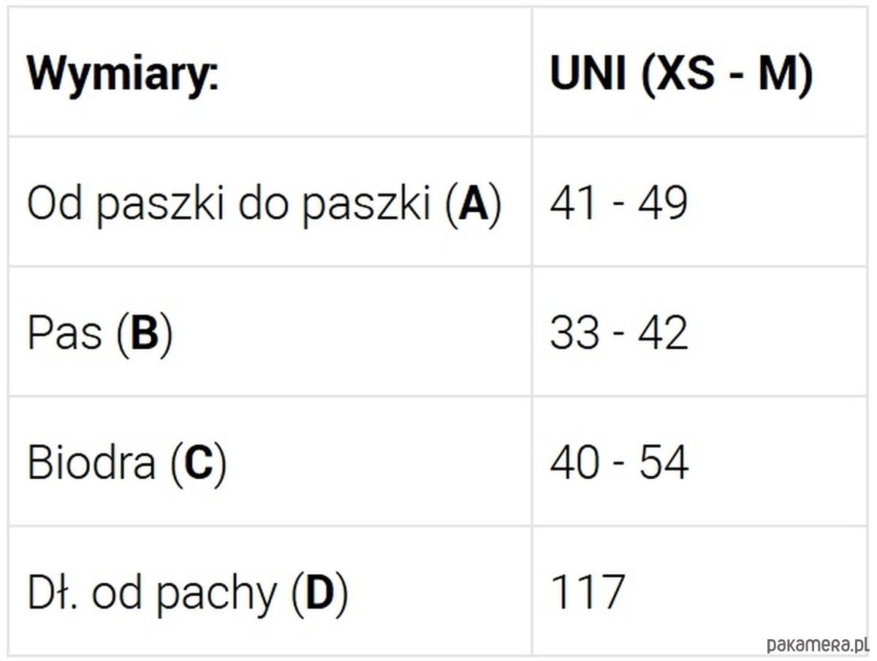Click the "Pas" row label text
This screenshot has height=661, width=877.
64,333
